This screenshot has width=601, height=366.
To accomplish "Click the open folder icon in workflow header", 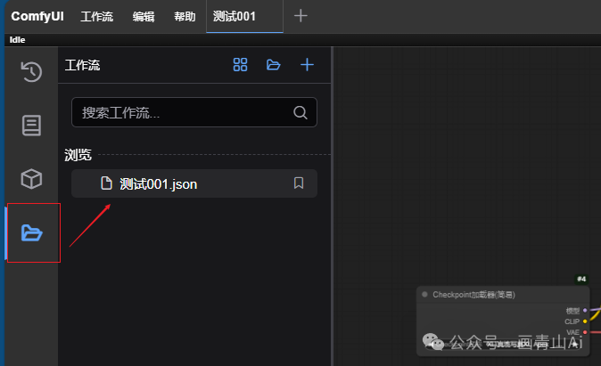I will pos(273,65).
